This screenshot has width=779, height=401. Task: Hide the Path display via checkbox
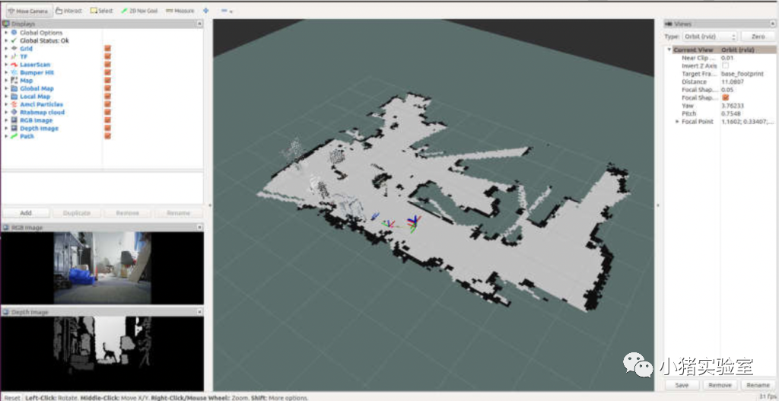107,136
